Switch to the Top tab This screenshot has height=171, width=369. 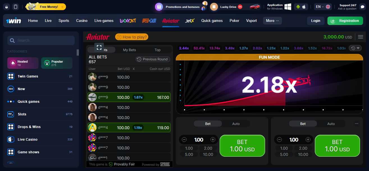click(x=158, y=50)
